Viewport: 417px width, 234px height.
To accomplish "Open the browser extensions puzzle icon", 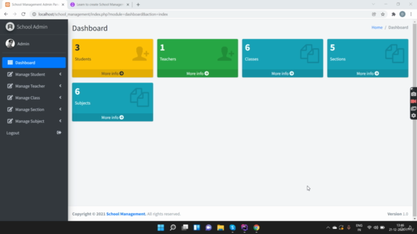I will pyautogui.click(x=394, y=14).
